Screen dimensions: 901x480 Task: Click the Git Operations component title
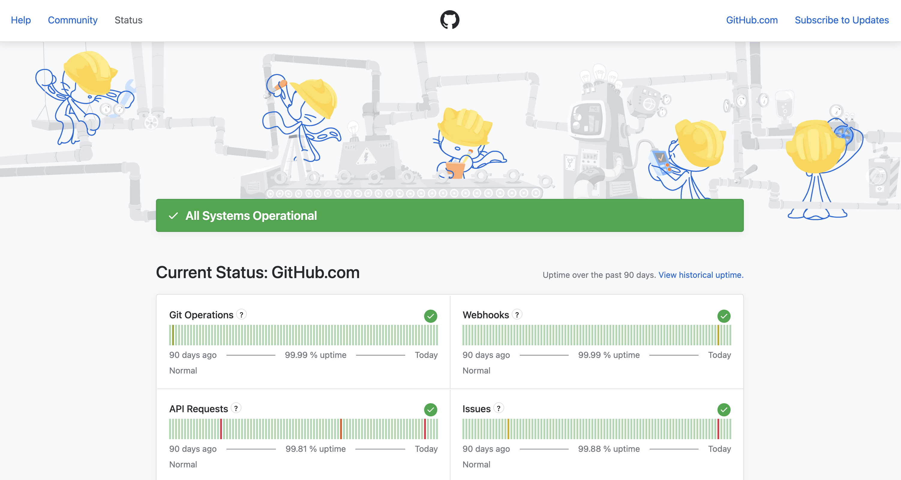click(201, 315)
